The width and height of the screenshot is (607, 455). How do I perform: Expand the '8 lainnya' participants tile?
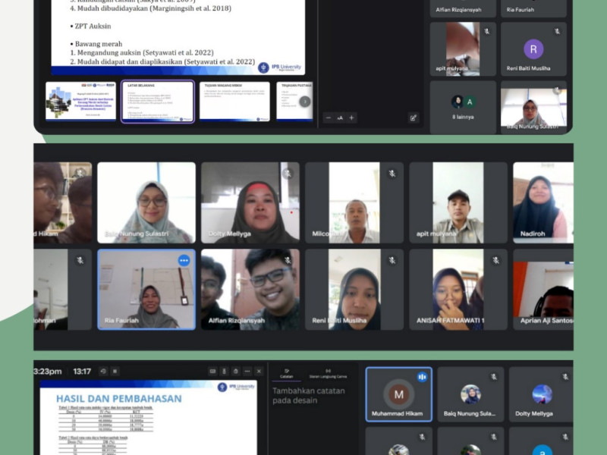click(463, 107)
